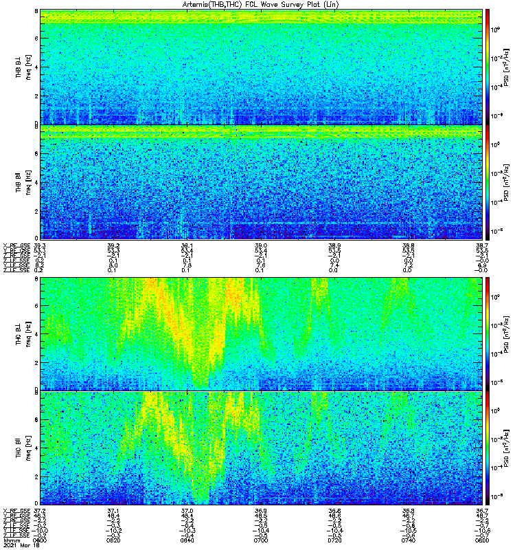
Task: Click the 10⁰ tick on the THC B⊥ color bar
Action: click(x=495, y=297)
